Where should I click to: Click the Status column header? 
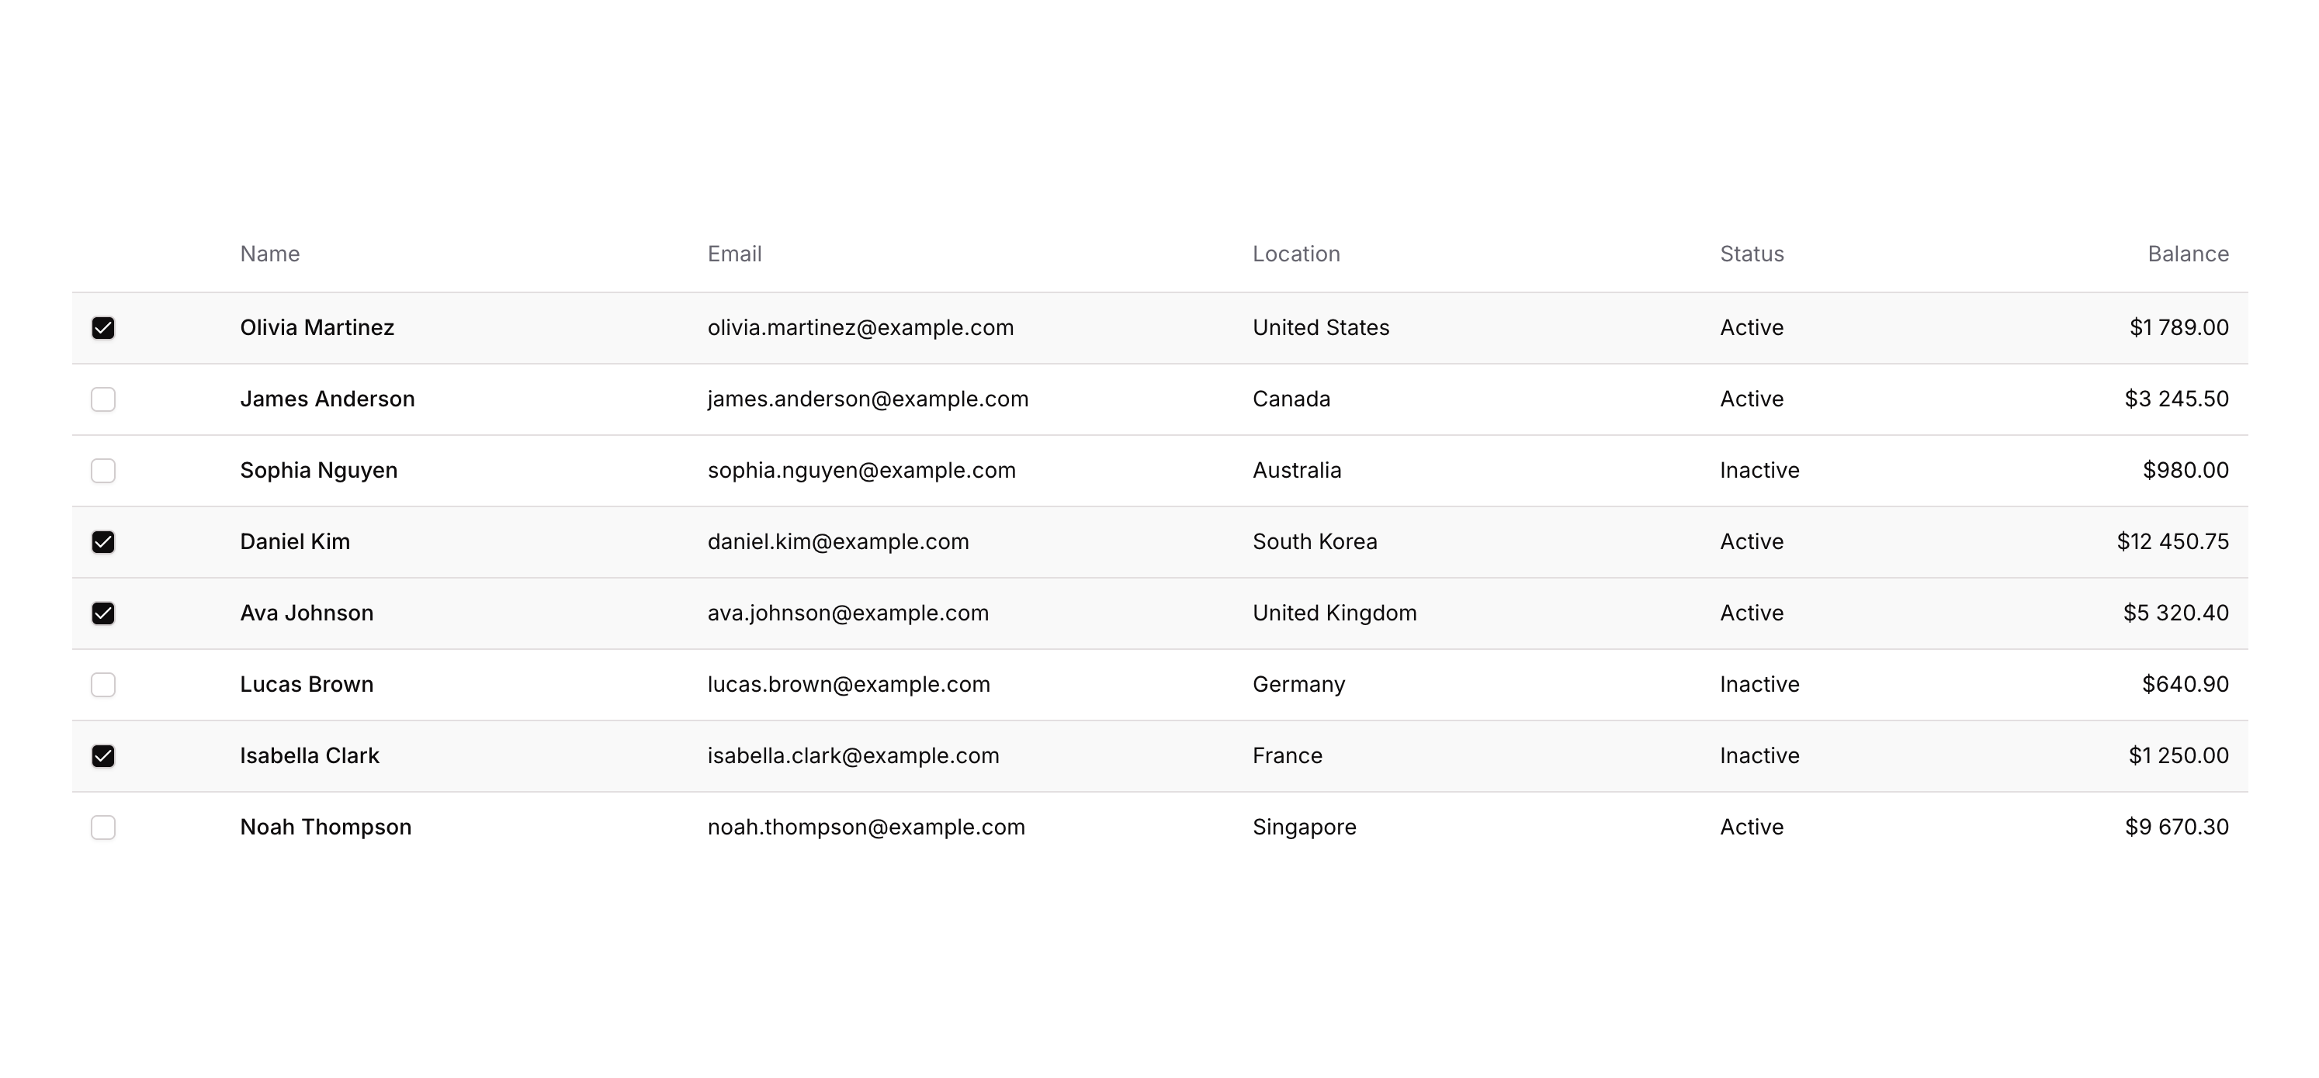(1752, 254)
